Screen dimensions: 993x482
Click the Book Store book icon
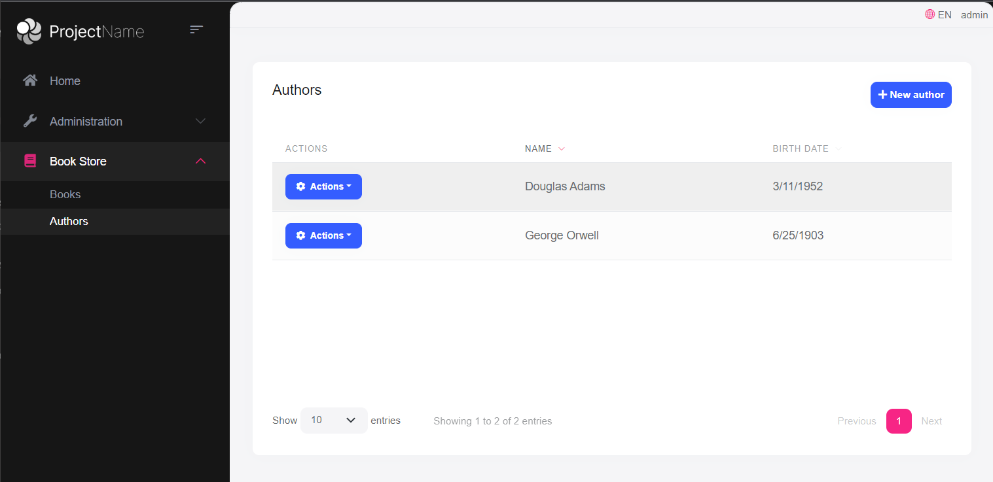30,161
